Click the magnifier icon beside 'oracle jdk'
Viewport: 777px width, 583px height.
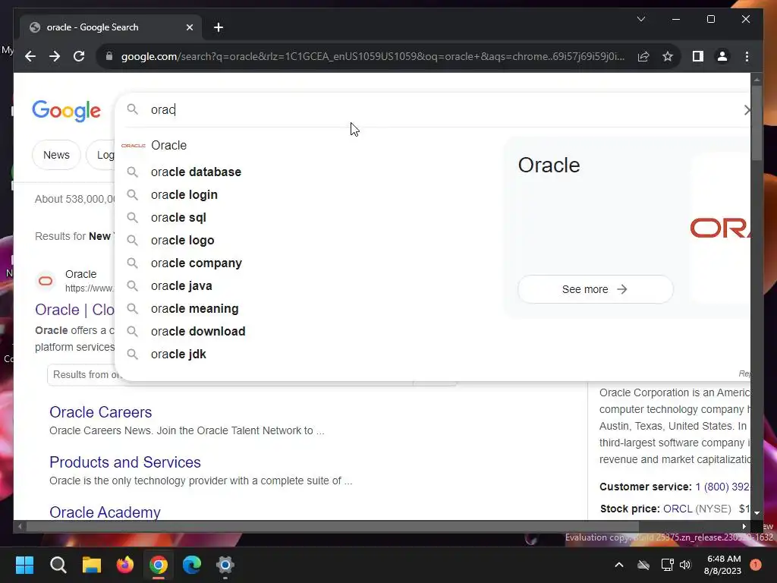click(x=132, y=355)
